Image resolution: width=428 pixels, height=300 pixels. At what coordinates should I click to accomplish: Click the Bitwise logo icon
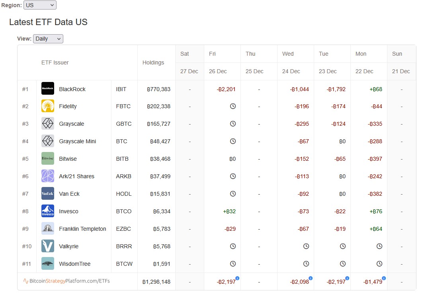[x=48, y=159]
